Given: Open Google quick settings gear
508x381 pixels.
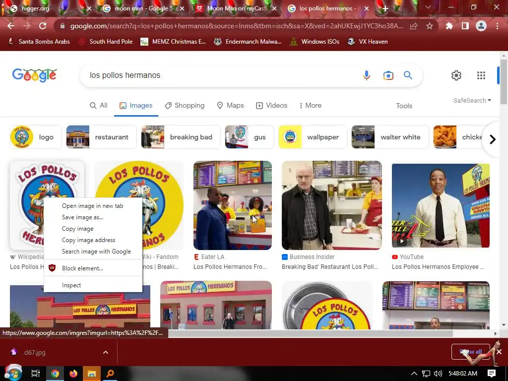Looking at the screenshot, I should tap(456, 75).
